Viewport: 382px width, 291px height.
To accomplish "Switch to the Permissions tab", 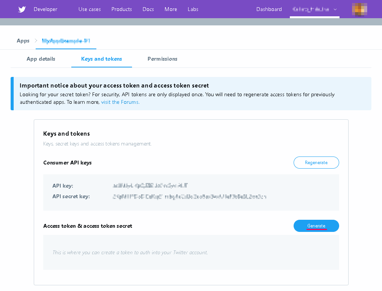I will coord(162,59).
